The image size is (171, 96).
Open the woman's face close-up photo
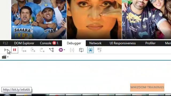(94, 19)
